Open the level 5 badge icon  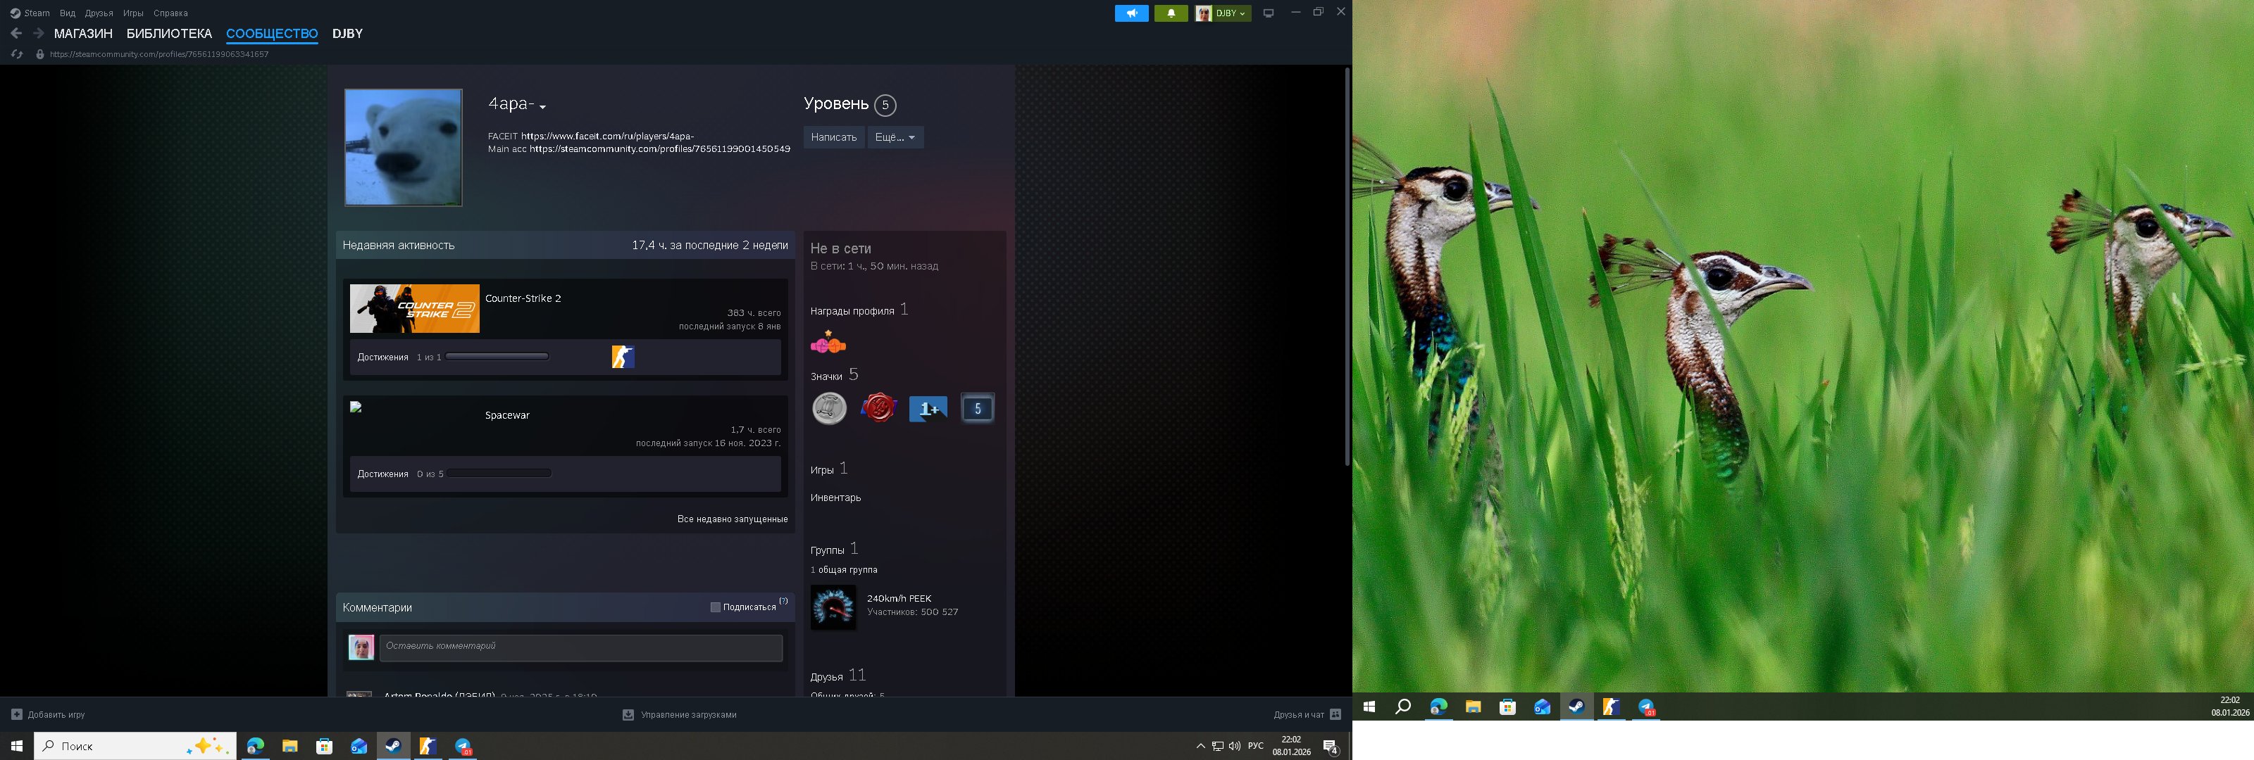click(x=978, y=407)
